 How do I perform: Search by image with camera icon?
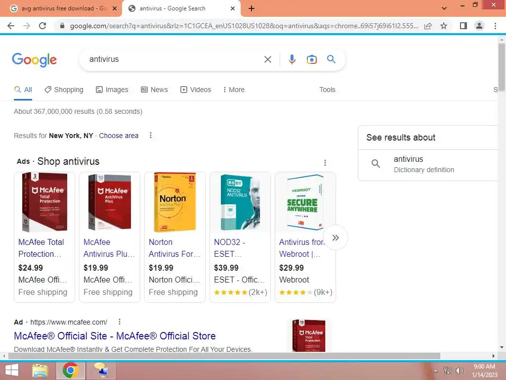(x=311, y=59)
